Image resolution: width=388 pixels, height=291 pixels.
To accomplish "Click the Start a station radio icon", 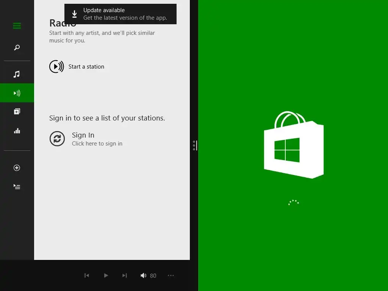I will (x=56, y=67).
